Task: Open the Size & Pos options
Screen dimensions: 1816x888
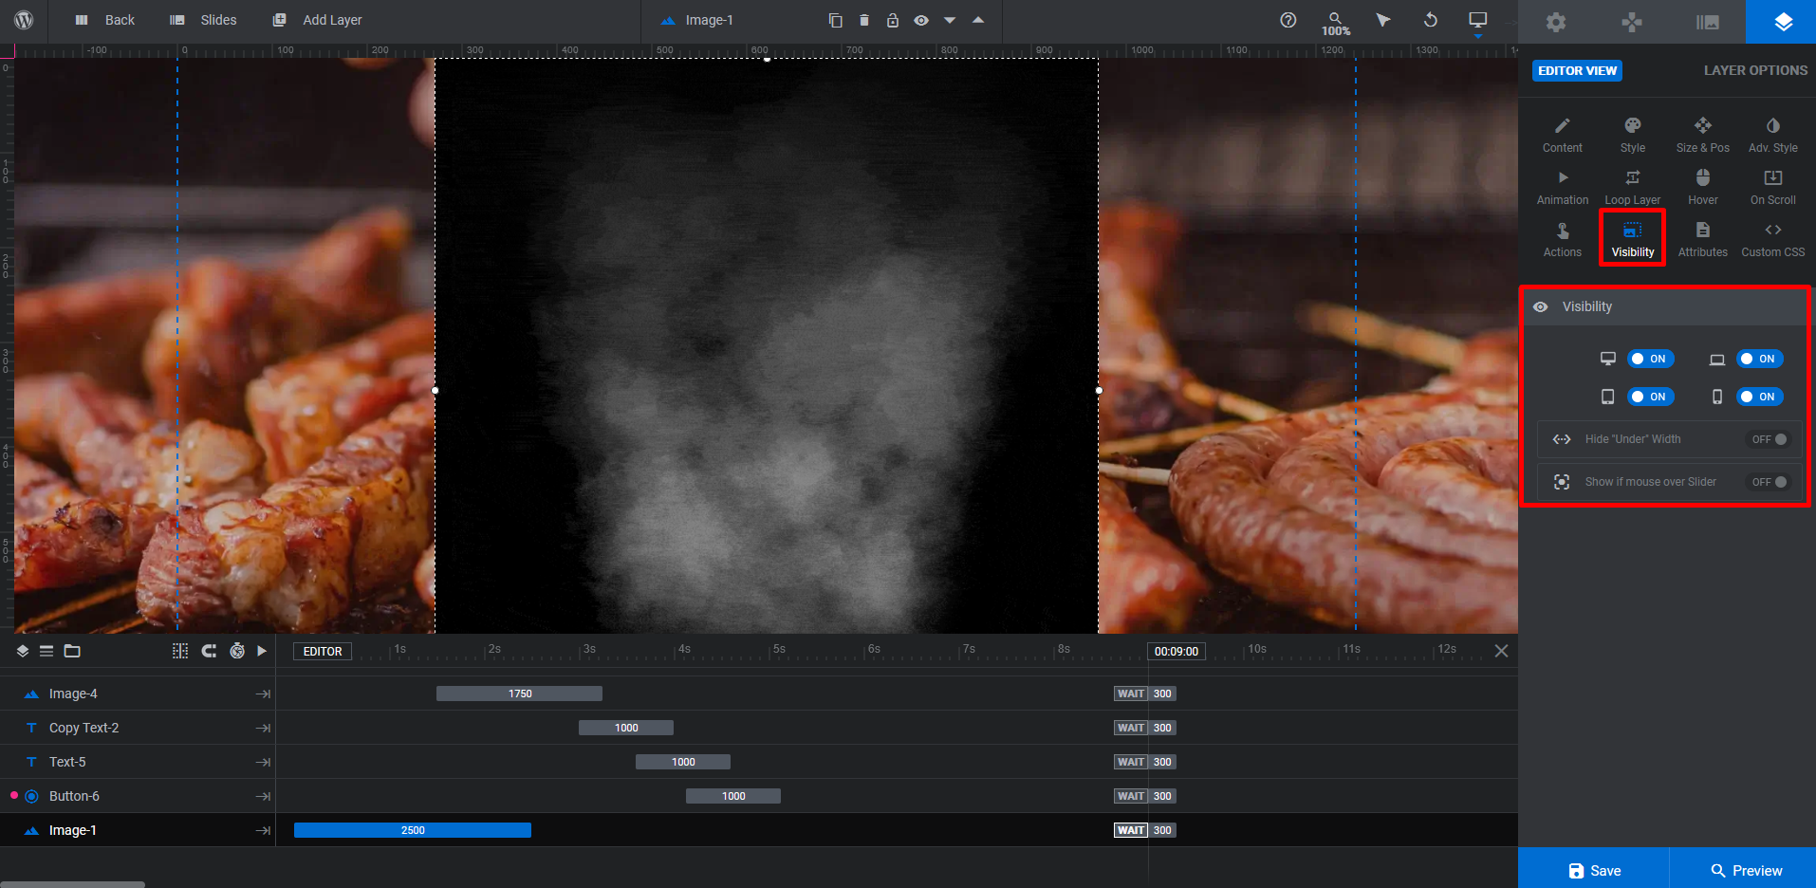Action: [1703, 135]
